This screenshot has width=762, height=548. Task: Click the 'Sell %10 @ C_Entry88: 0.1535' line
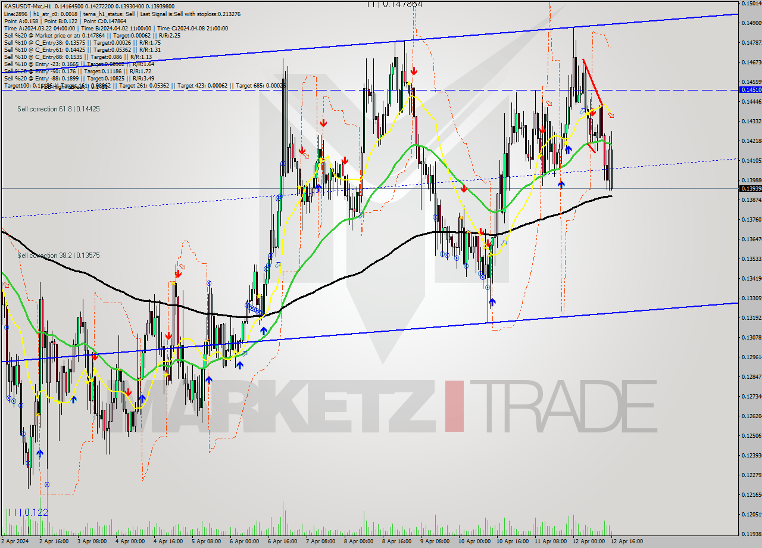pos(77,57)
